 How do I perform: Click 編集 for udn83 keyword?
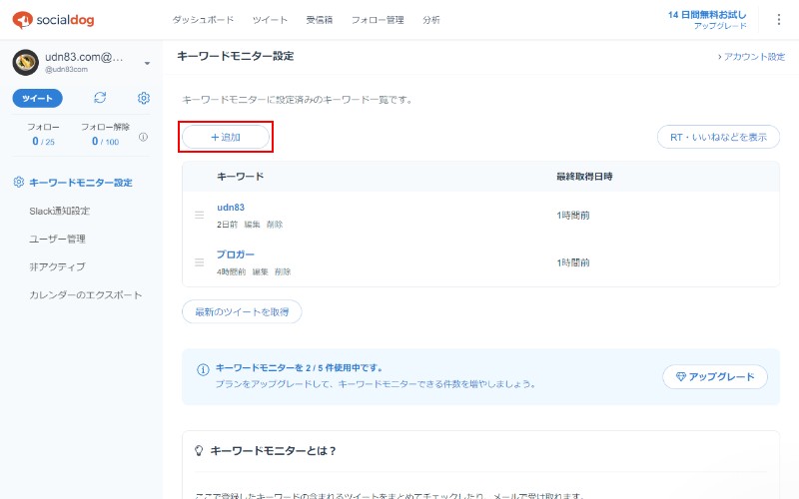(253, 224)
